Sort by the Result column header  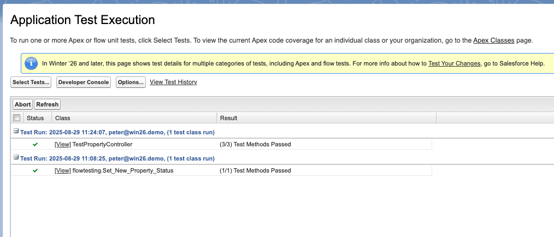[x=228, y=118]
